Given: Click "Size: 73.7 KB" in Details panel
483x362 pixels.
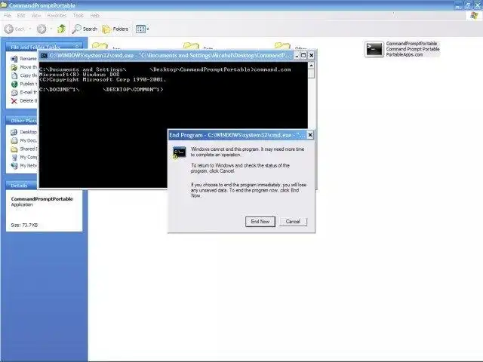Looking at the screenshot, I should point(24,225).
